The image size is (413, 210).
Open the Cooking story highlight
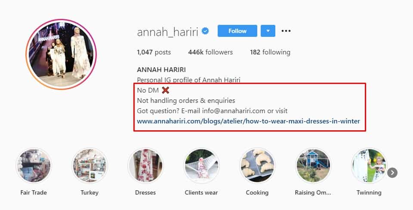click(x=257, y=166)
